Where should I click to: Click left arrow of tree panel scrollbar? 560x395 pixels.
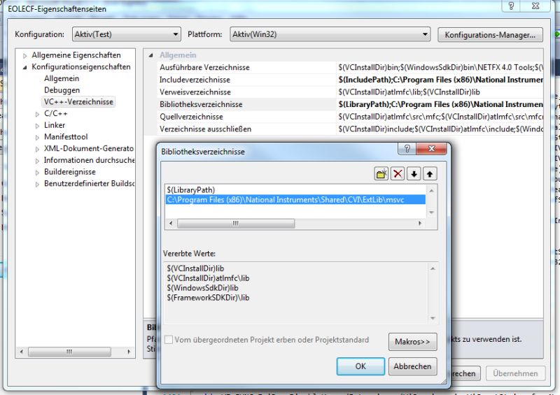coord(22,352)
